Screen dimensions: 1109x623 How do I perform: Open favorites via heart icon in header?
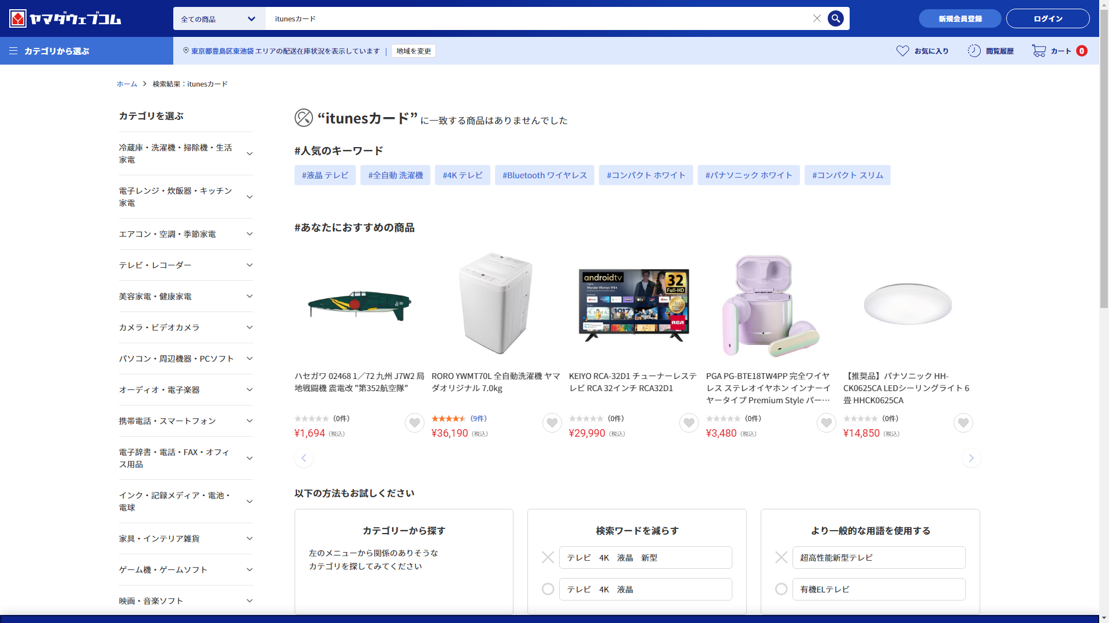pyautogui.click(x=902, y=51)
